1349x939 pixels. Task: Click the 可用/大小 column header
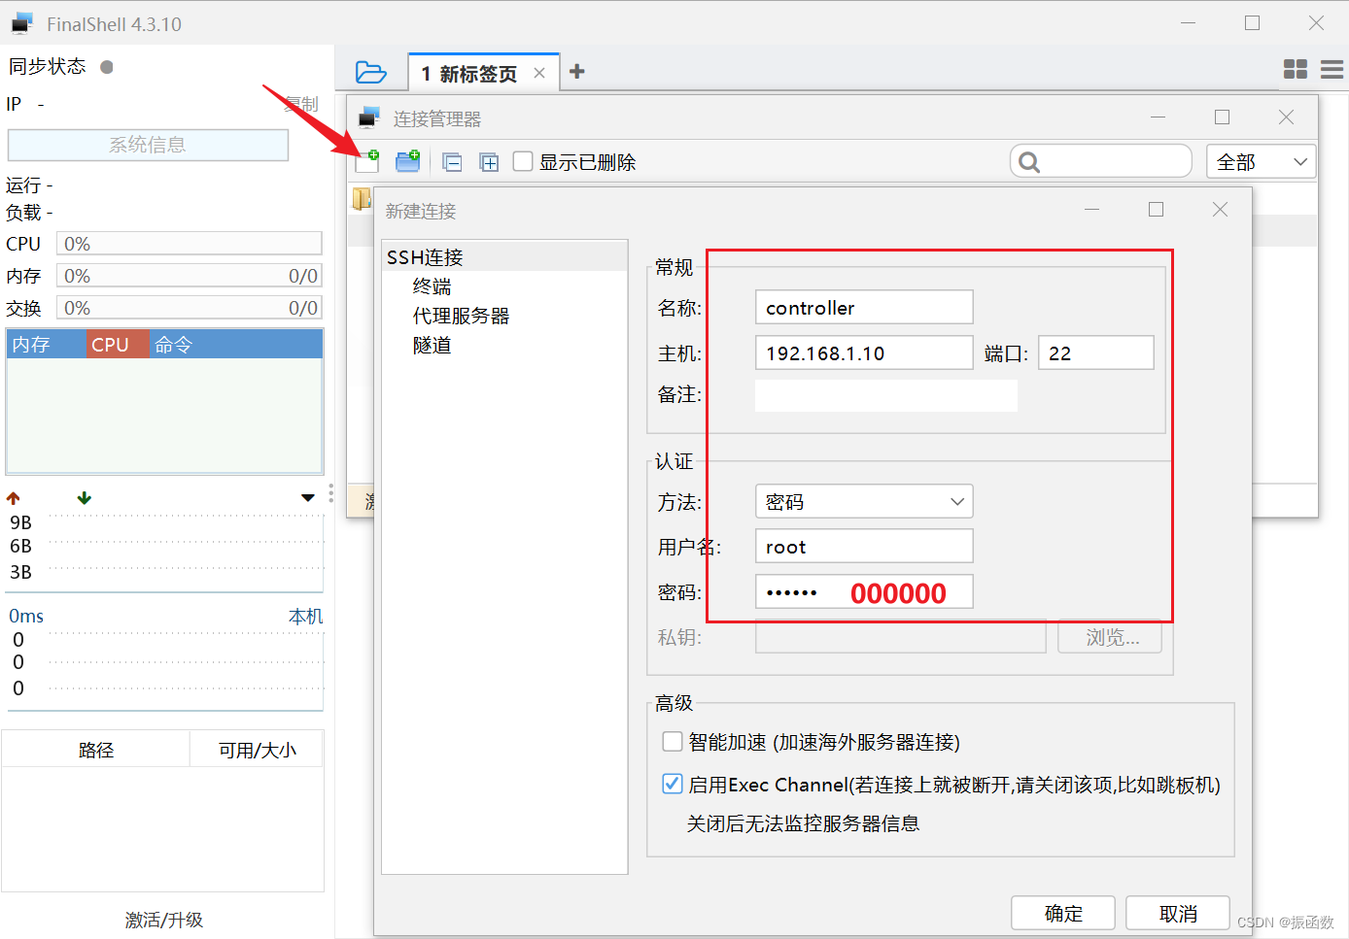click(x=257, y=750)
